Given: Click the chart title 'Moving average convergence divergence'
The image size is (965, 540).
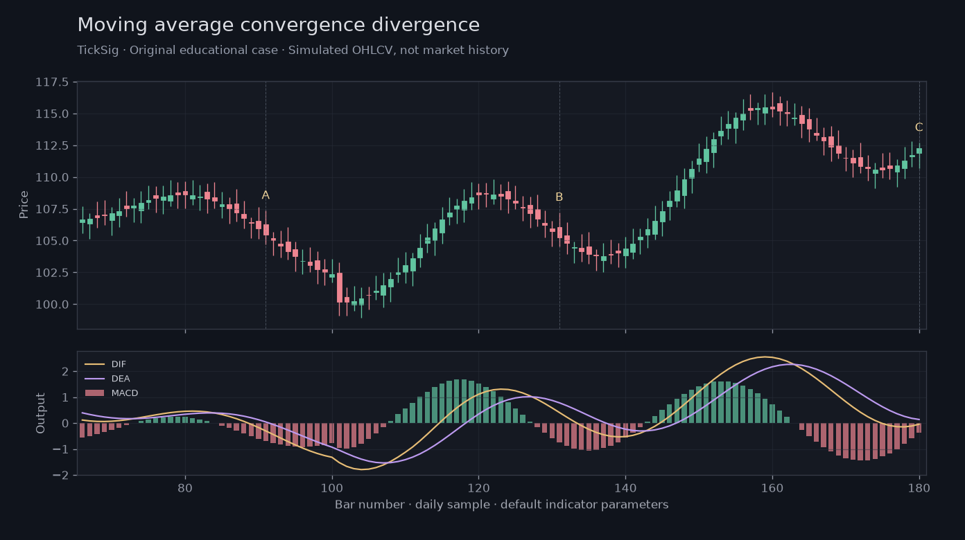Looking at the screenshot, I should click(278, 26).
